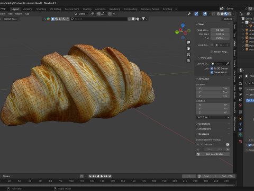
Task: Click the green Y axis on the gizmo
Action: [177, 32]
